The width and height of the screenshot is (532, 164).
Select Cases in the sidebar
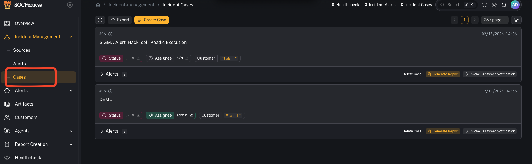[x=38, y=77]
